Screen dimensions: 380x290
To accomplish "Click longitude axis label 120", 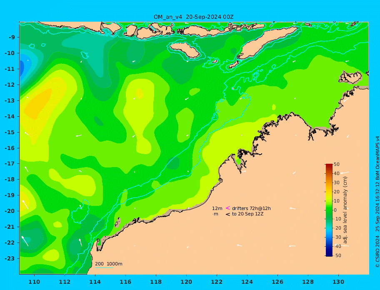I will tap(186, 282).
